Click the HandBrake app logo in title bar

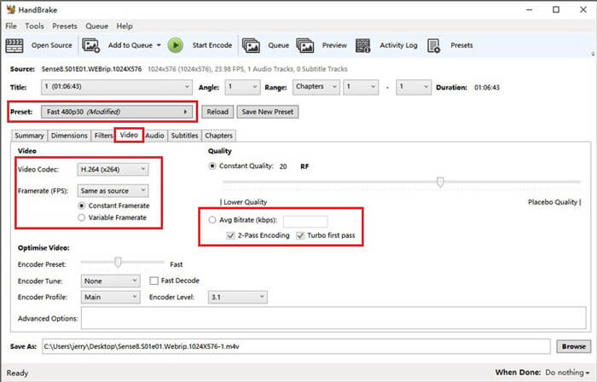pyautogui.click(x=10, y=9)
